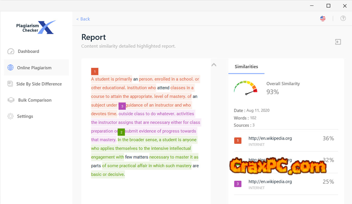Click the Settings gear icon
This screenshot has height=204, width=352.
pyautogui.click(x=11, y=116)
